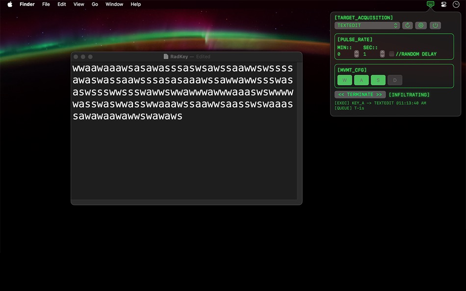
Task: Click the RadKey window vertical scrollbar
Action: 299,131
